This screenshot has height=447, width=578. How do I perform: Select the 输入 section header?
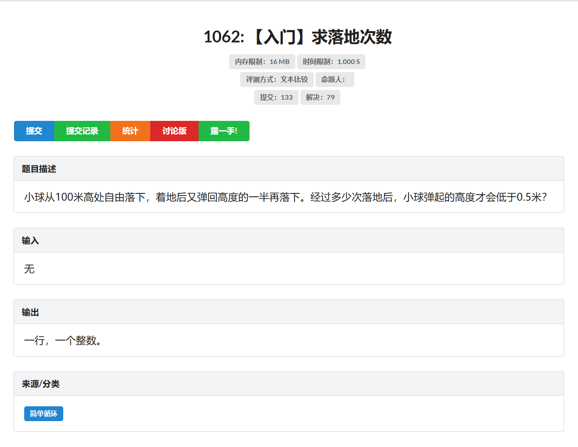click(30, 240)
